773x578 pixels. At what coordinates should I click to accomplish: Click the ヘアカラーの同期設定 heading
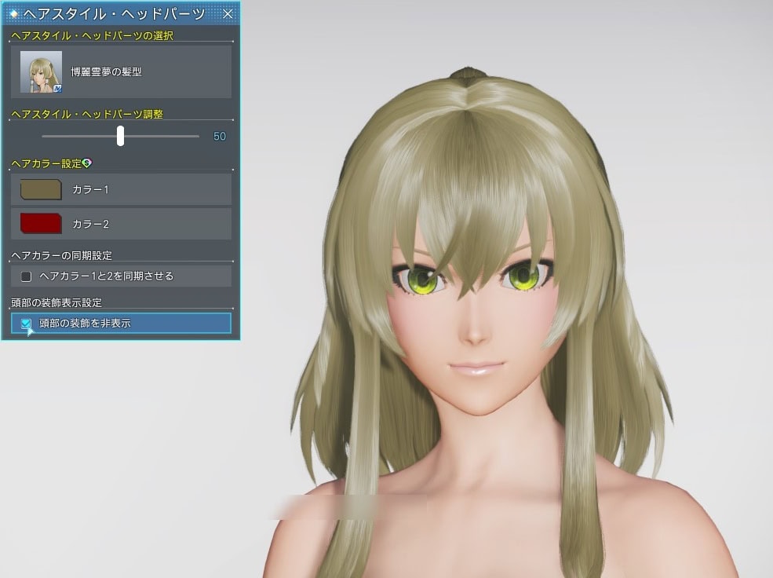tap(62, 255)
